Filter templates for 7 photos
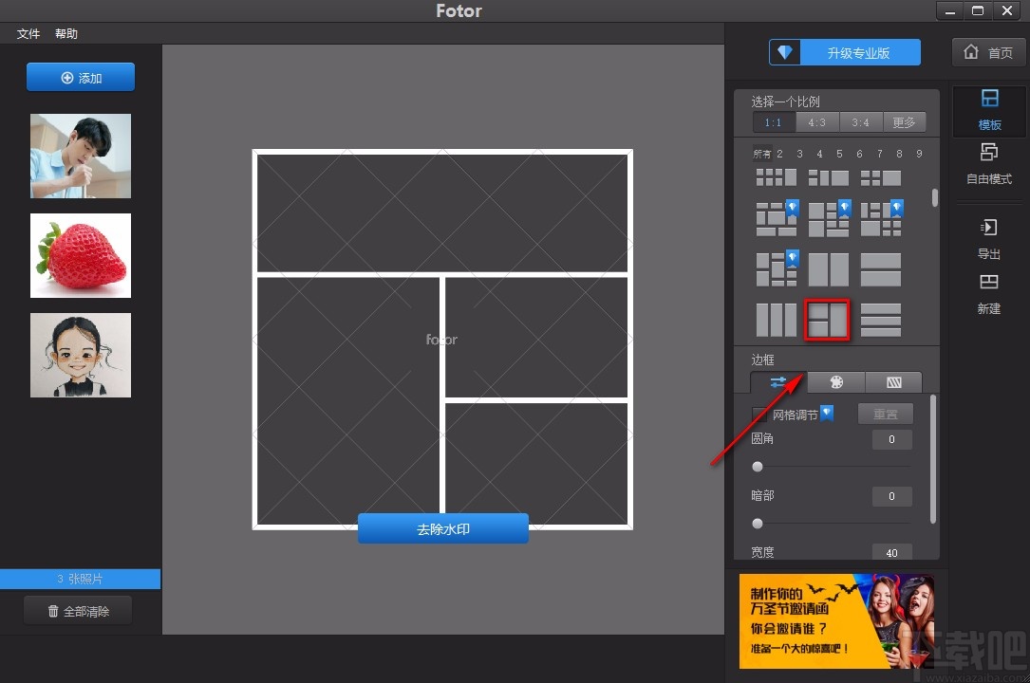The height and width of the screenshot is (683, 1030). pos(880,154)
